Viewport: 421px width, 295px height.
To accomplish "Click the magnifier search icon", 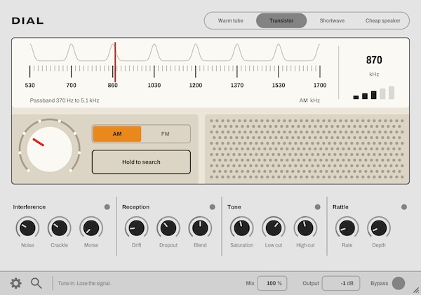I will (36, 283).
